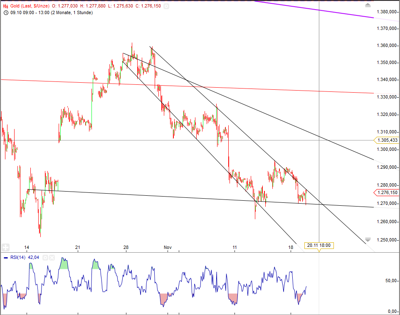The height and width of the screenshot is (315, 400).
Task: Click the clock icon before the timeframe
Action: (x=5, y=12)
